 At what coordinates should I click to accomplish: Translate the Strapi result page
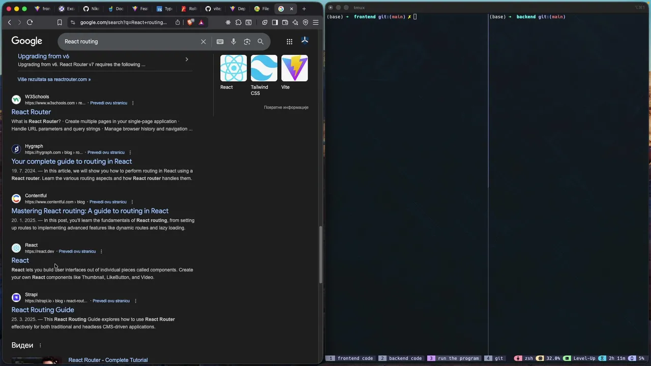click(x=111, y=301)
